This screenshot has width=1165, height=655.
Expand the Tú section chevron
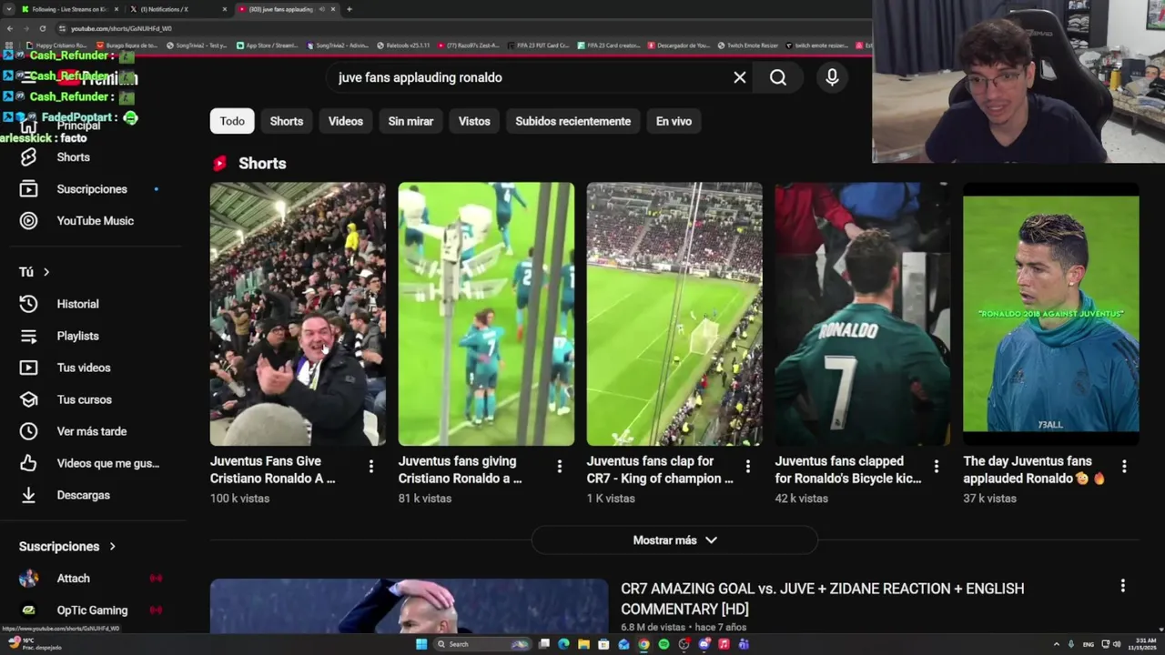coord(46,272)
